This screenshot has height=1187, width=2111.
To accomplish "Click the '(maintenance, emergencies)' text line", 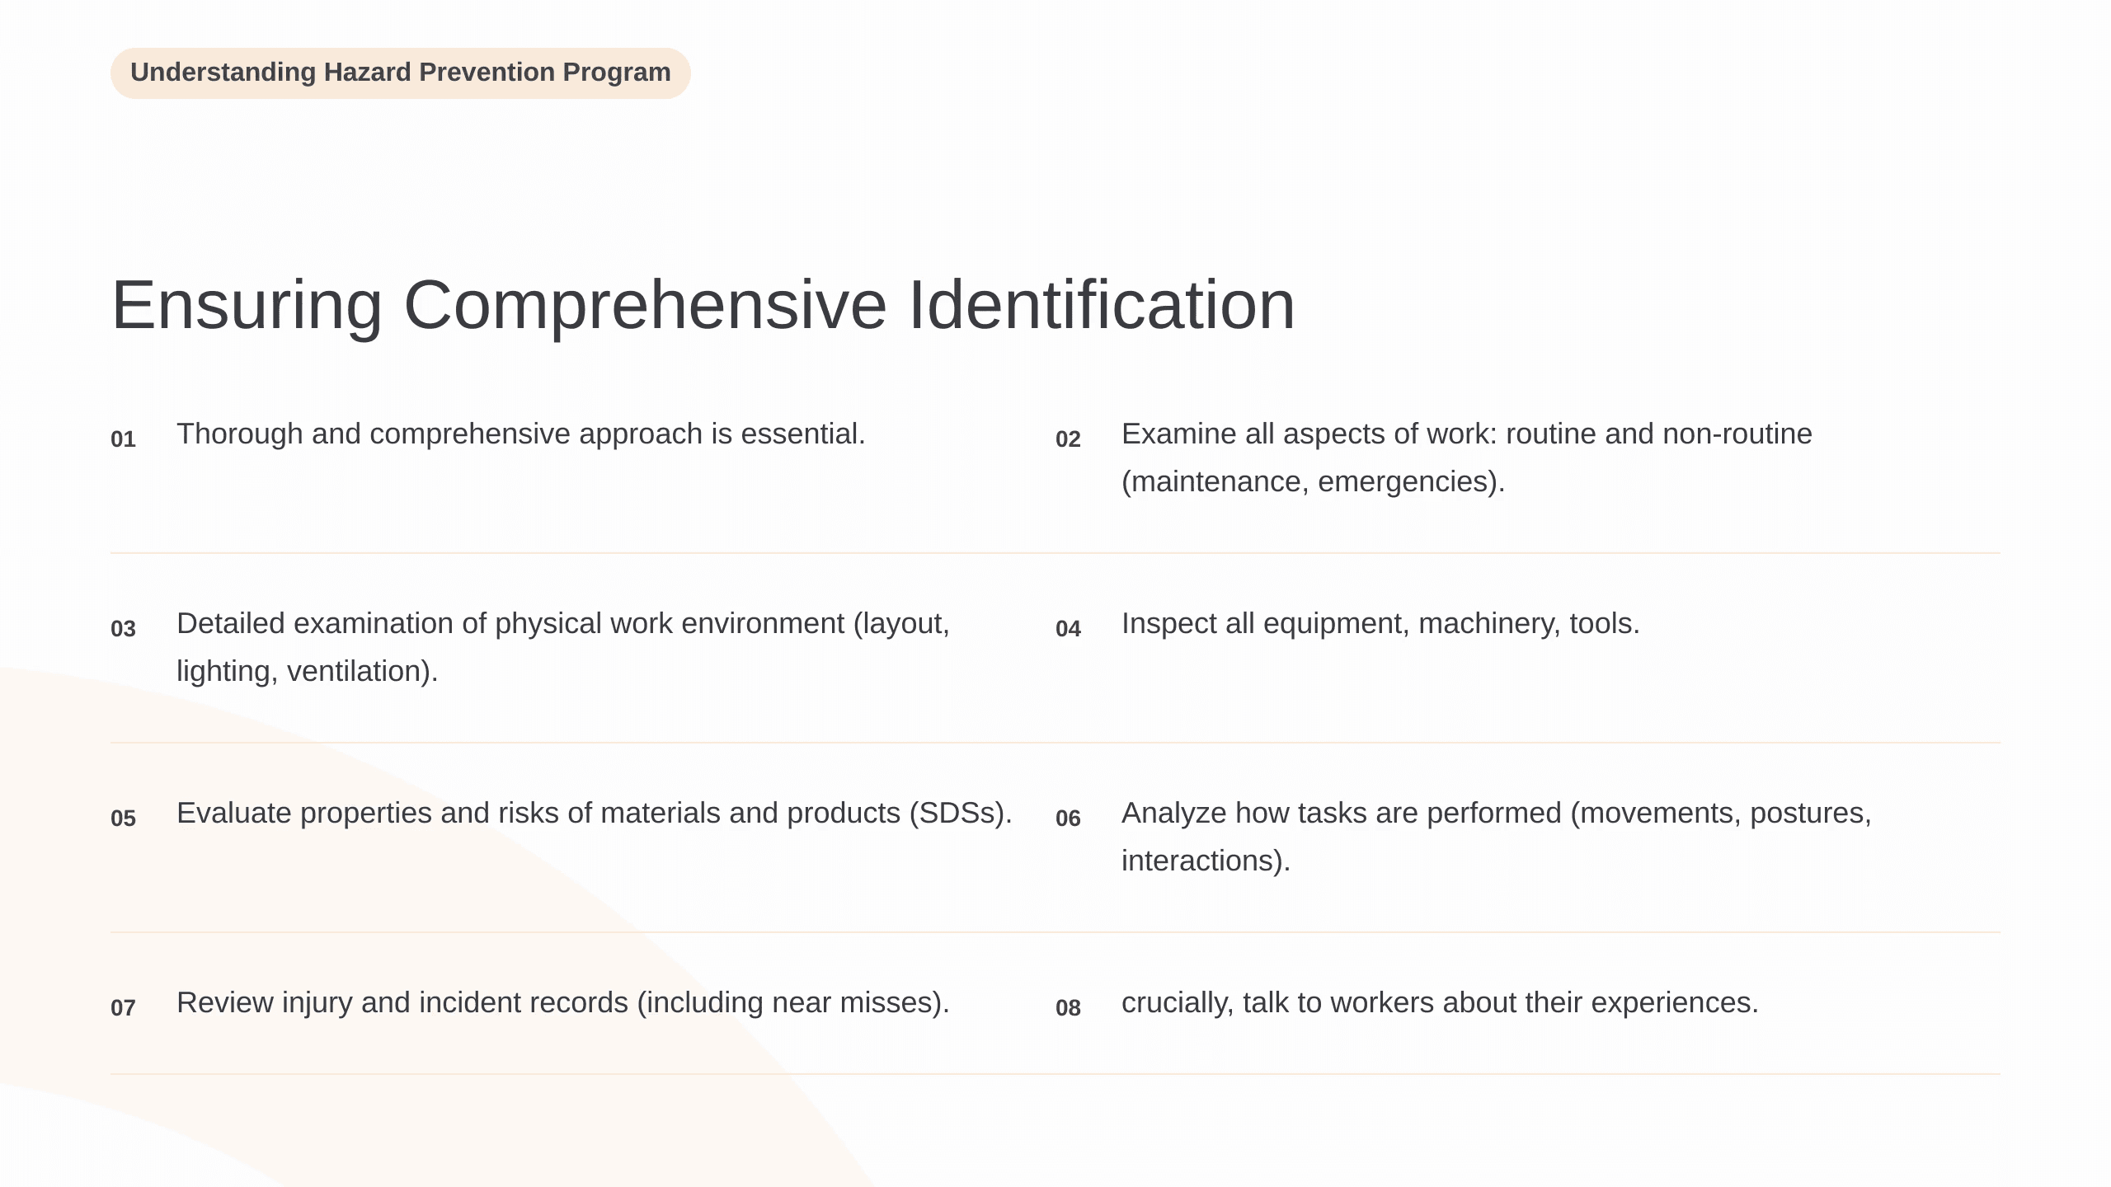I will (x=1314, y=481).
